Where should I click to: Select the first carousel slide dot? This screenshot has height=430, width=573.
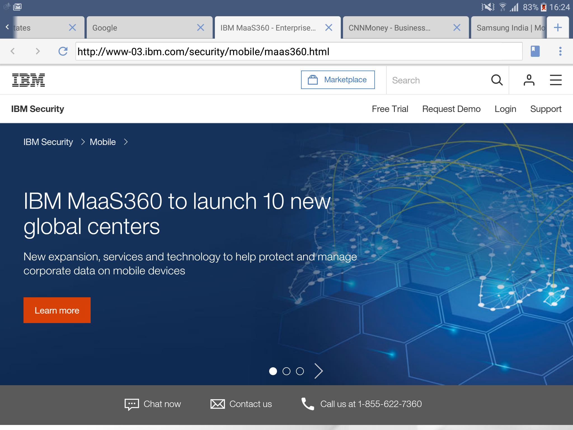tap(273, 371)
